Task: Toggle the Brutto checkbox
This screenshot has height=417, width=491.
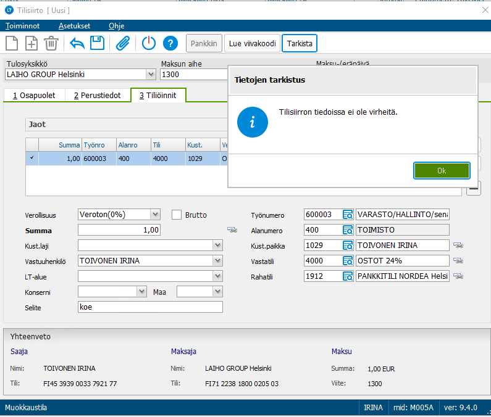Action: point(177,215)
